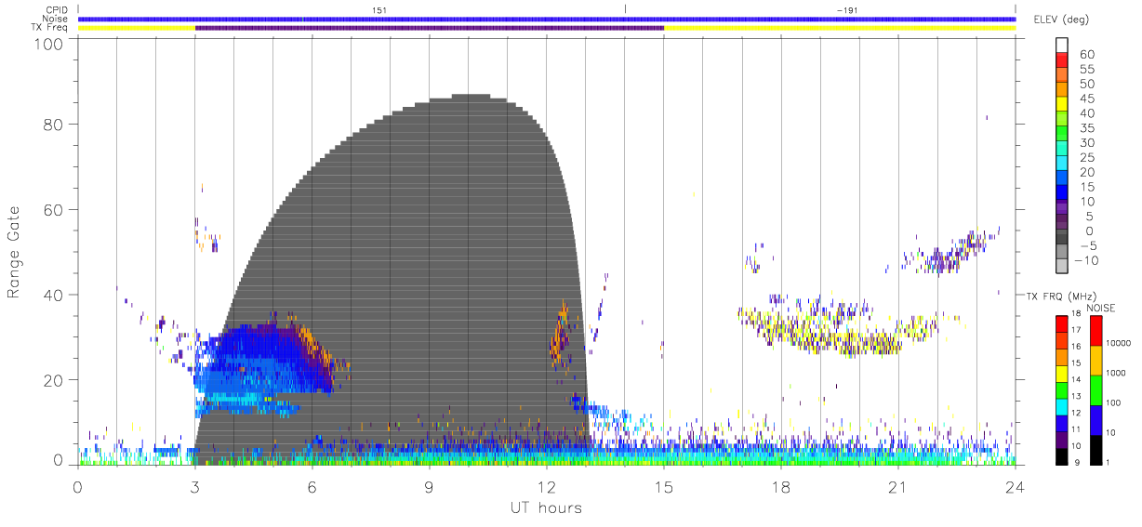Click the 1000 label on NOISE scale
The width and height of the screenshot is (1142, 527).
coord(1114,373)
